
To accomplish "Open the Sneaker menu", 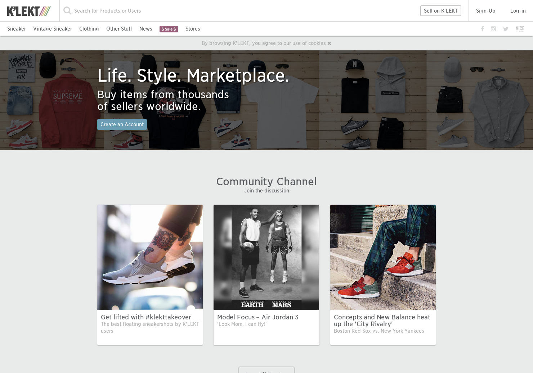I will click(17, 29).
